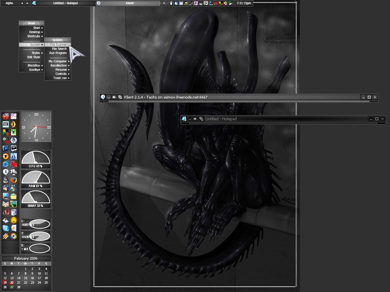
Task: Expand the Goodbye submenu
Action: 32,70
